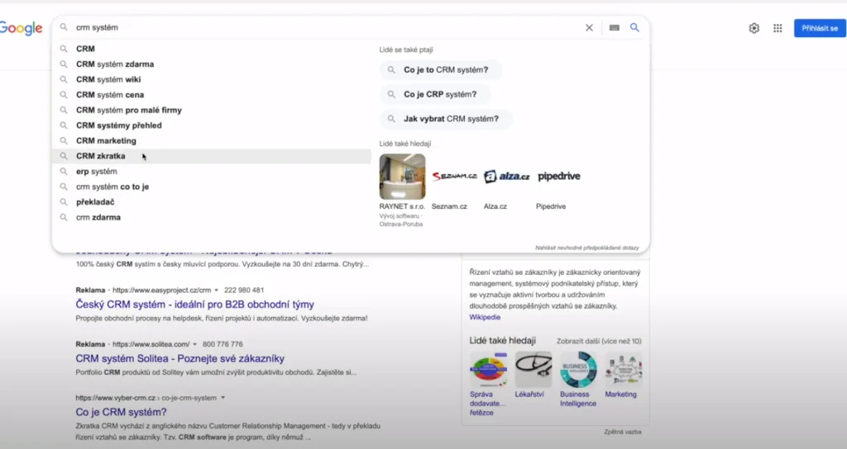
Task: Choose the 'CRM zkratka' suggestion
Action: pos(212,156)
